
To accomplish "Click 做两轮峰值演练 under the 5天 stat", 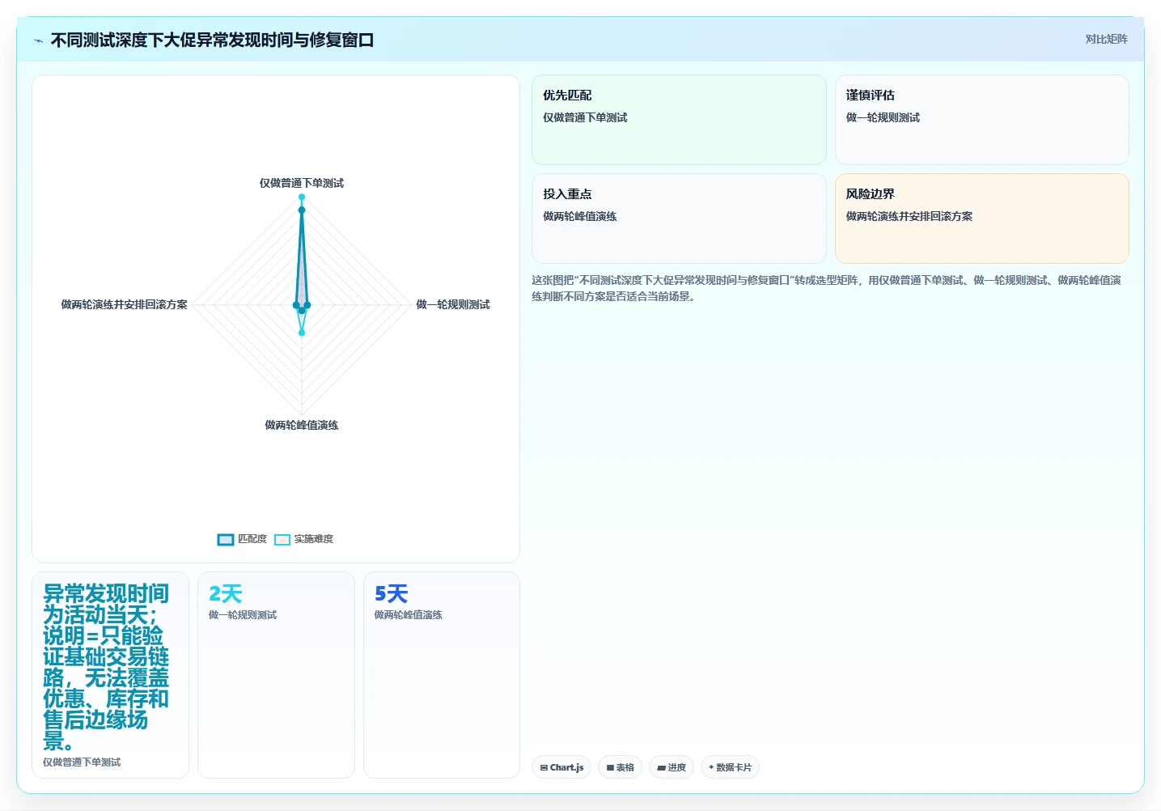I will tap(409, 615).
